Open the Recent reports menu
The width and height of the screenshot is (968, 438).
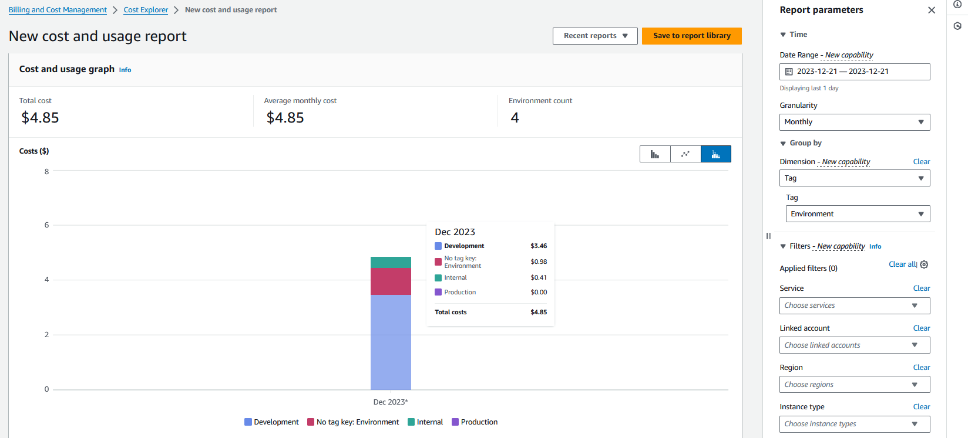click(x=595, y=36)
